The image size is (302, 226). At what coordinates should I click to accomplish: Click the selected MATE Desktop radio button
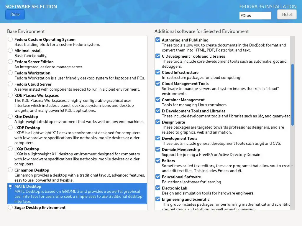(x=10, y=186)
